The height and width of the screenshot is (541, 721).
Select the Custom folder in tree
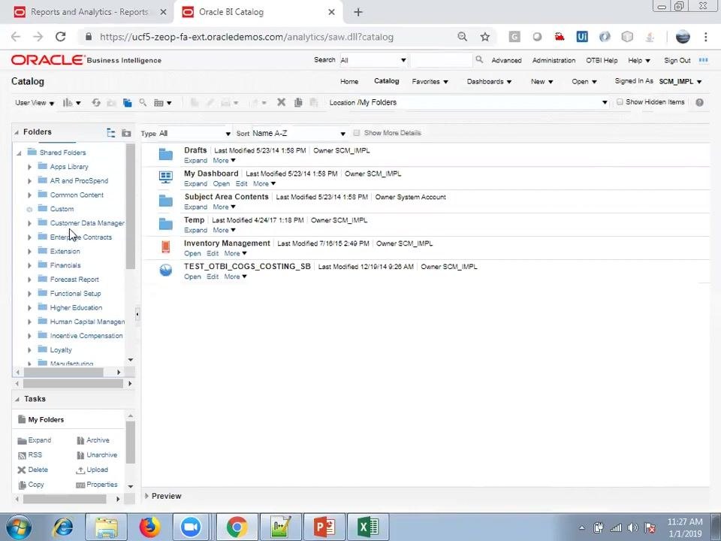pyautogui.click(x=62, y=209)
